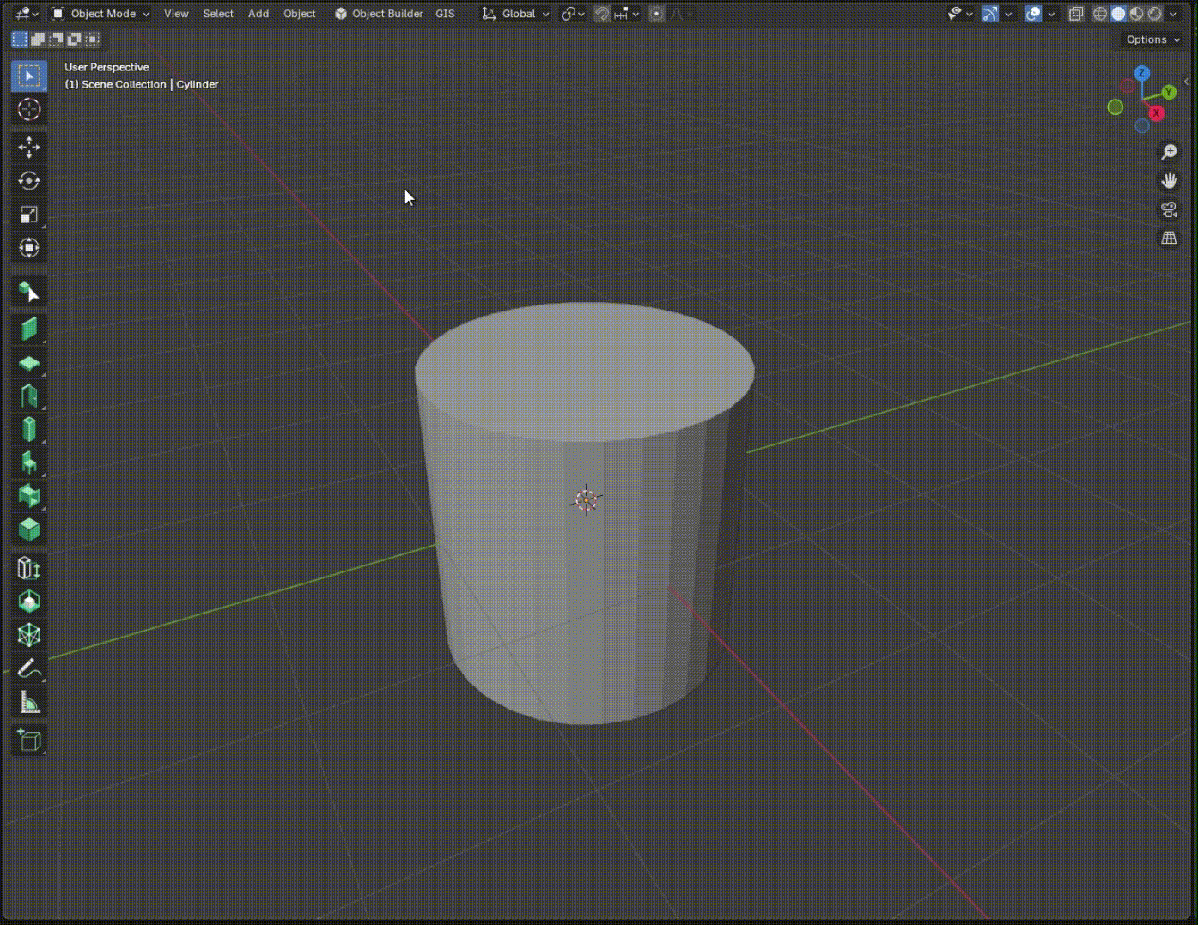Toggle show gizmo button
This screenshot has width=1198, height=925.
tap(990, 14)
